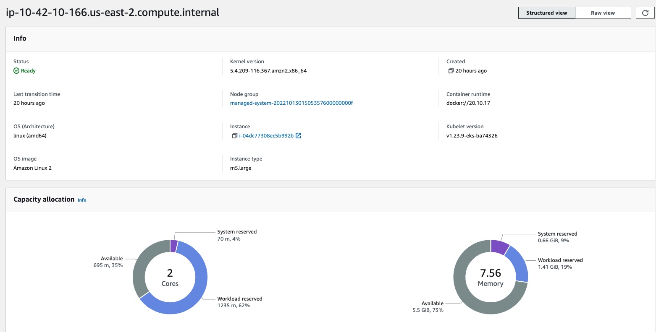
Task: Switch to Raw view
Action: point(603,13)
